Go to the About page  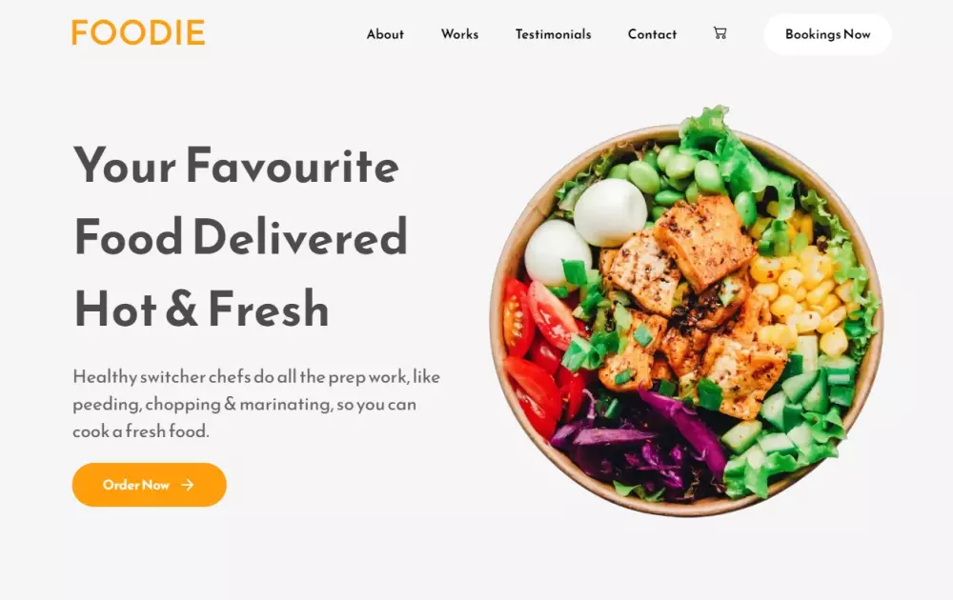point(385,34)
